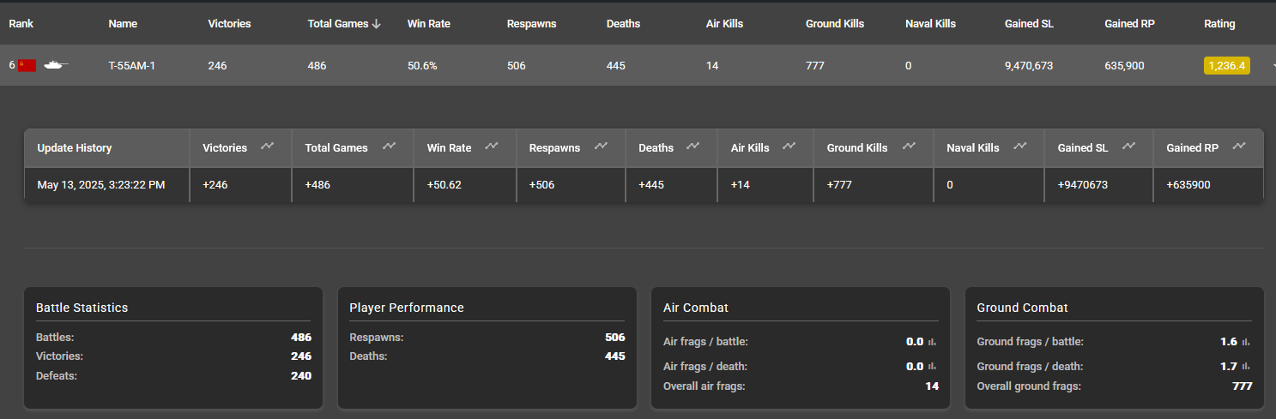Viewport: 1276px width, 419px height.
Task: Open the Win Rate trend chart icon
Action: pos(492,147)
